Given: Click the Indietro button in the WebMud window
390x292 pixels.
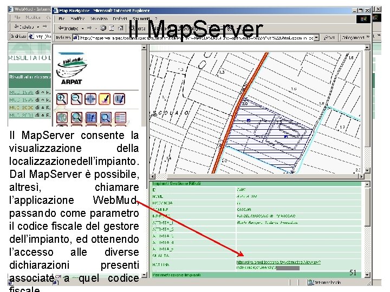Looking at the screenshot, I should click(24, 27).
